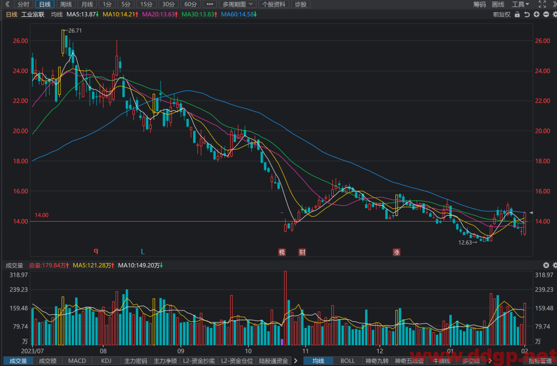
Task: Activate the 画线 drawing tools
Action: [498, 4]
